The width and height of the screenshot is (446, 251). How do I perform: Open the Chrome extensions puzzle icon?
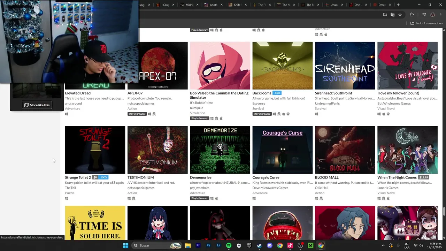(x=412, y=15)
